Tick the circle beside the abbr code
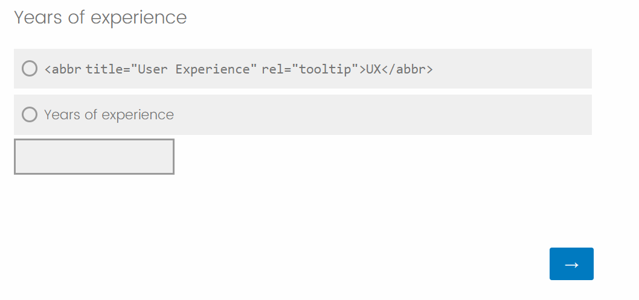Viewport: 639px width, 300px height. click(x=30, y=68)
